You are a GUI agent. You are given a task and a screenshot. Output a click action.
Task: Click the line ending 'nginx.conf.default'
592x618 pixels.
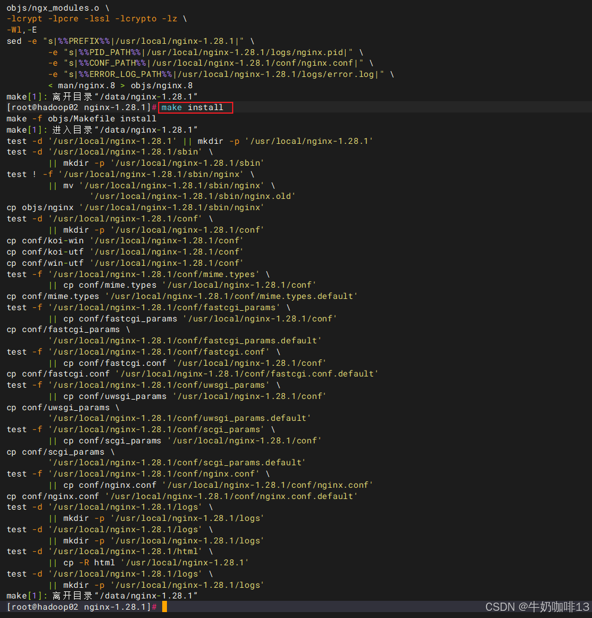coord(182,496)
